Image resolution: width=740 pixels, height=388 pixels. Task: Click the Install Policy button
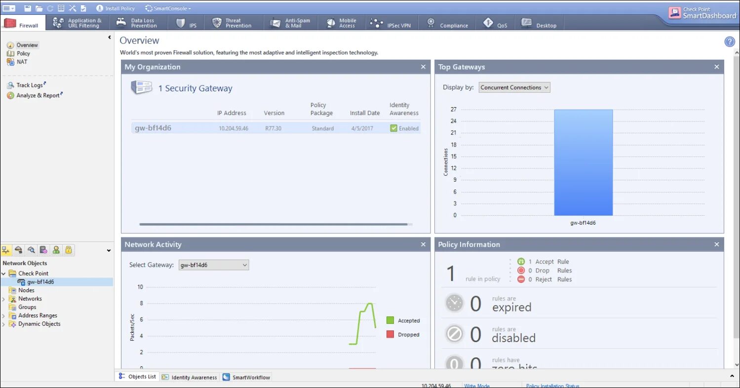click(x=116, y=8)
